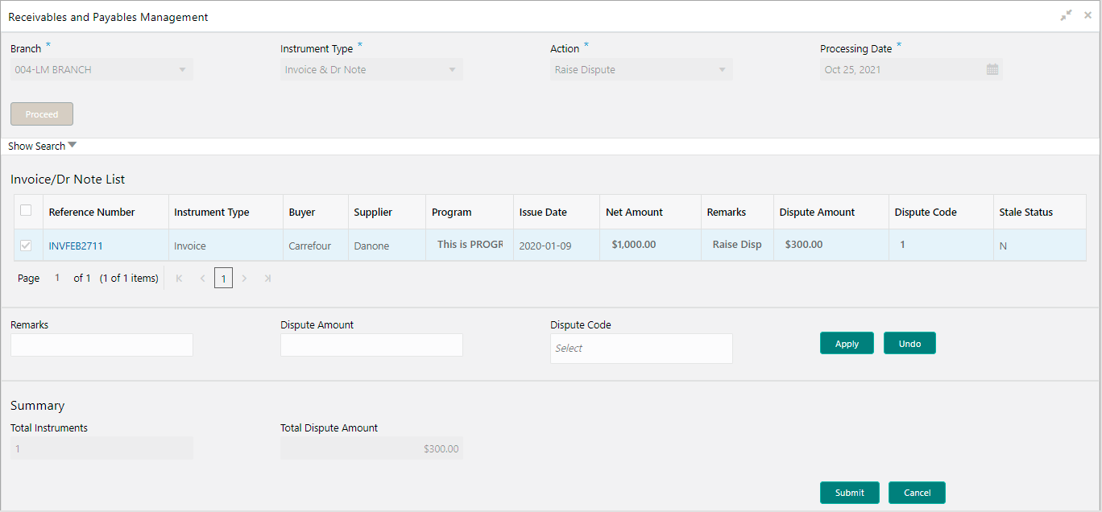The image size is (1102, 512).
Task: Click the Submit button
Action: tap(849, 493)
